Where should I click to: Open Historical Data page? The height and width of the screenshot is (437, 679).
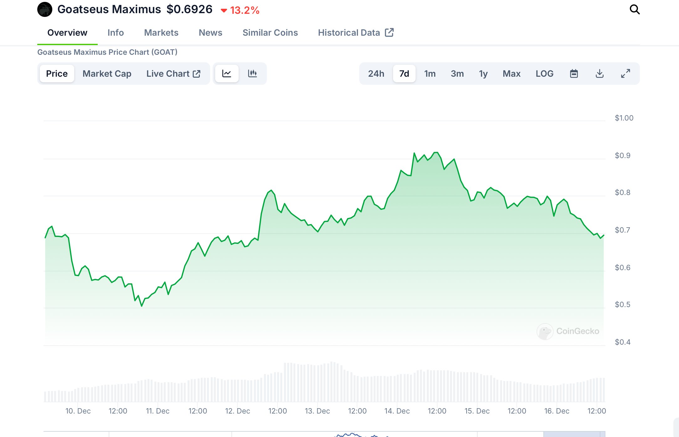pos(349,33)
